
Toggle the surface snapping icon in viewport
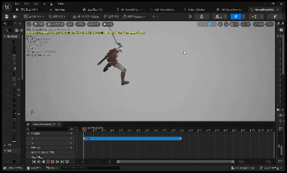[226, 24]
